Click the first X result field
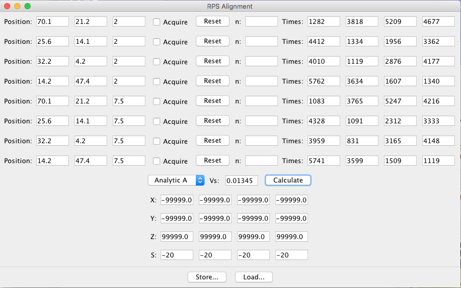The height and width of the screenshot is (288, 461). 176,200
